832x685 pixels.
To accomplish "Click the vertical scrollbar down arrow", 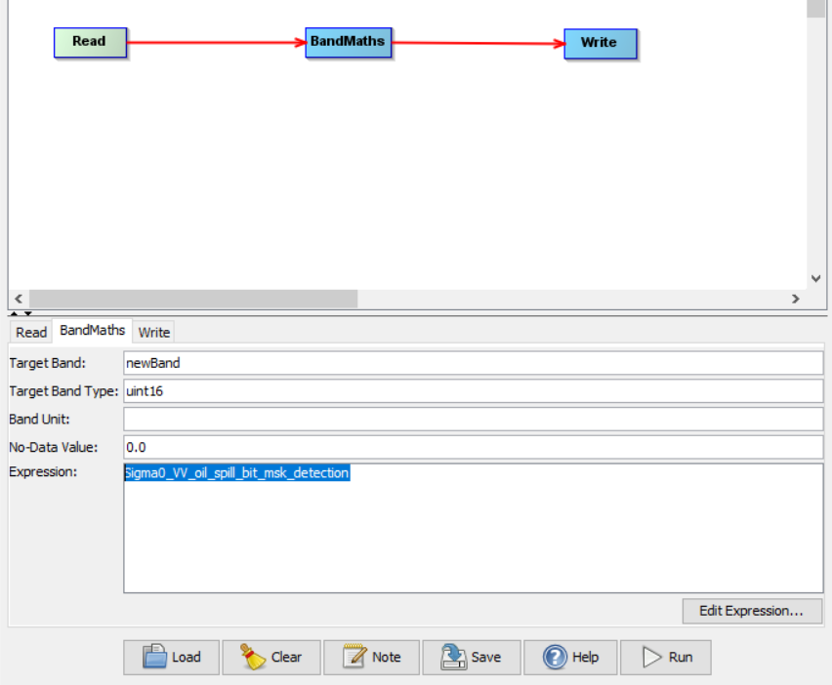I will pyautogui.click(x=816, y=278).
